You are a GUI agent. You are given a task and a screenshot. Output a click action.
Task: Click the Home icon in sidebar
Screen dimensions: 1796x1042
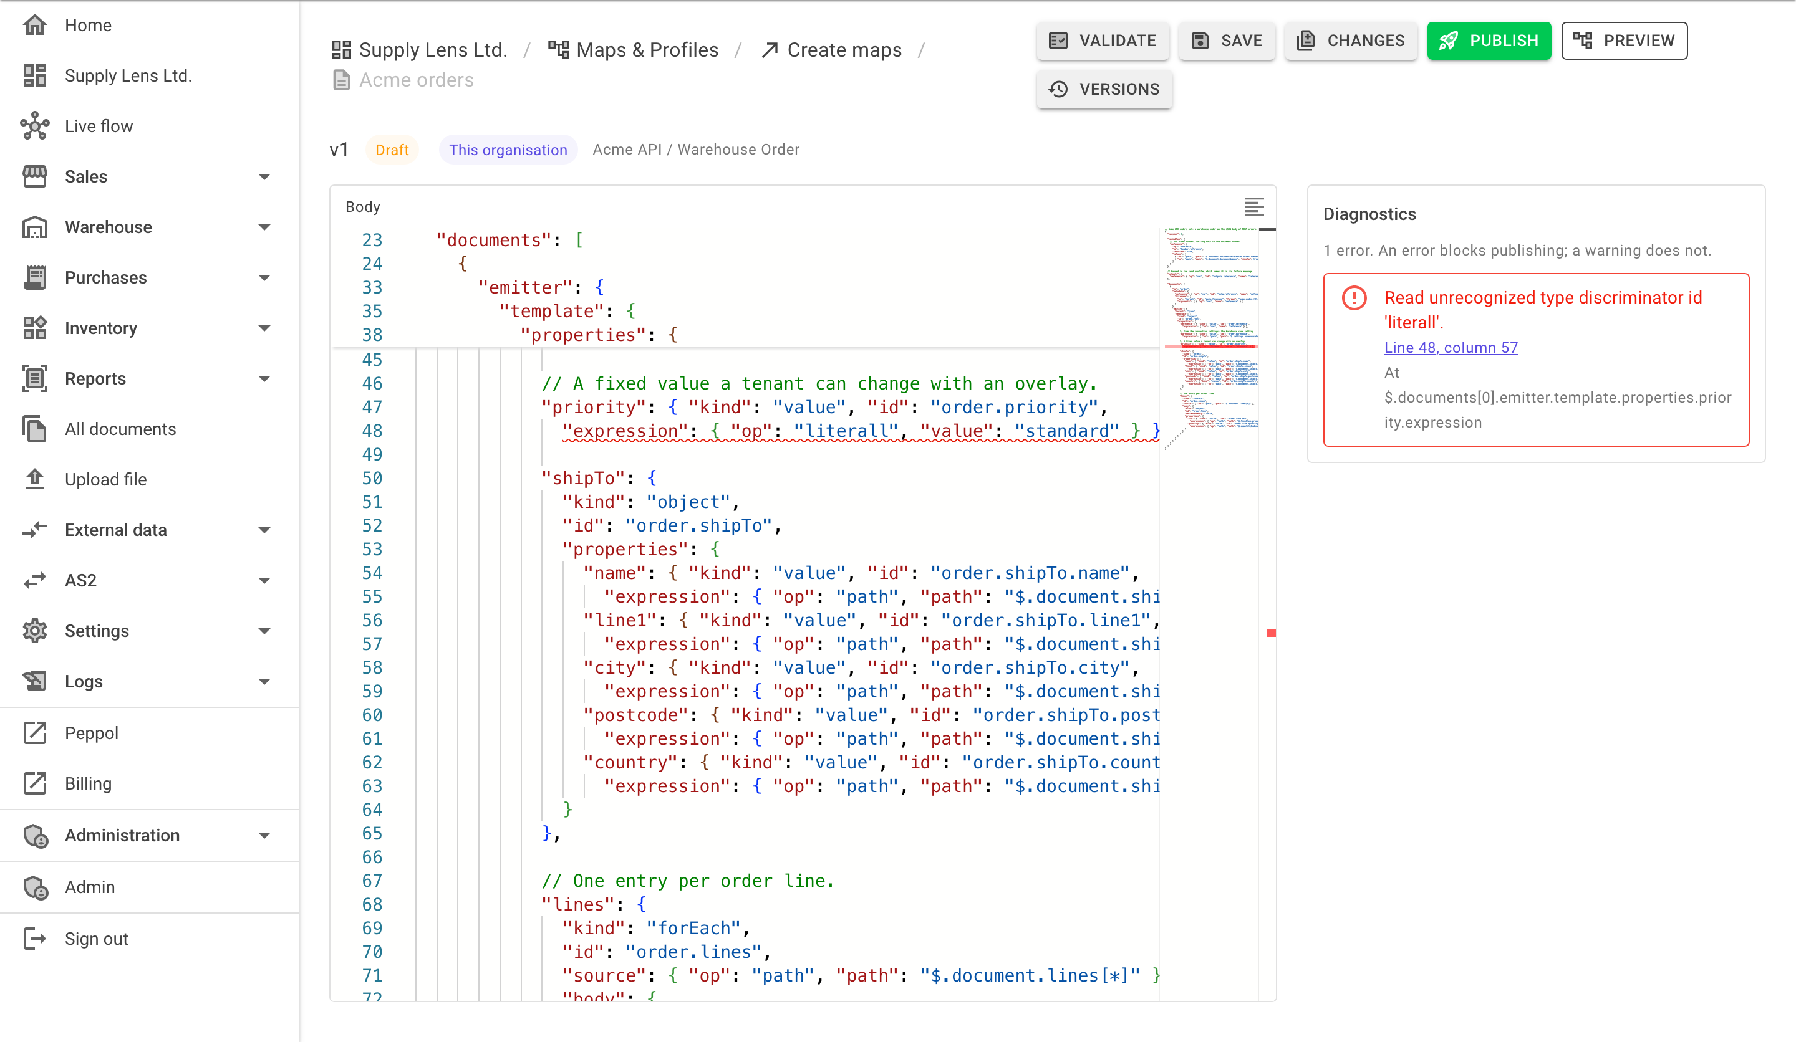click(x=34, y=25)
